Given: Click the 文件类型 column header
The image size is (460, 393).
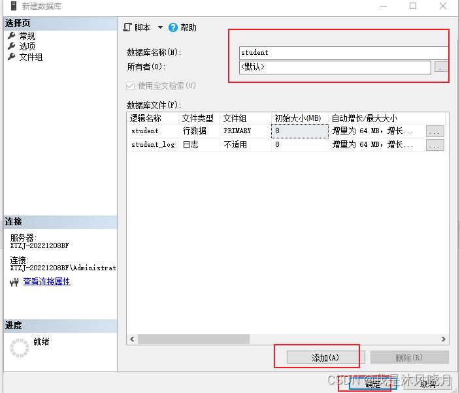Looking at the screenshot, I should pos(199,118).
